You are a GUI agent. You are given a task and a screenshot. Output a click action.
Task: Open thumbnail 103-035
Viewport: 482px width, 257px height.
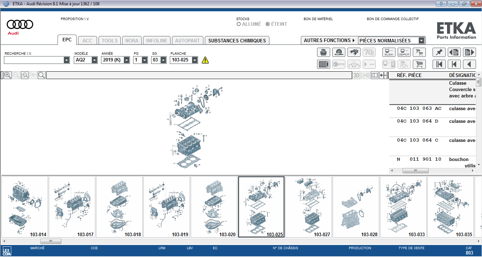451,207
